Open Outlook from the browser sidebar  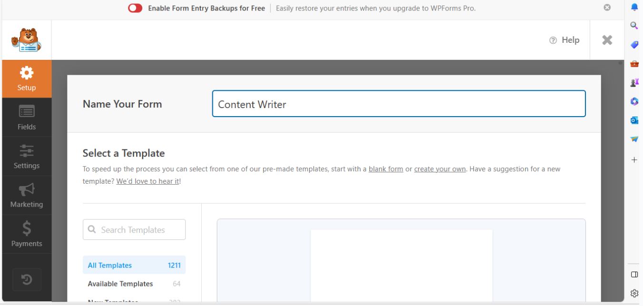633,120
